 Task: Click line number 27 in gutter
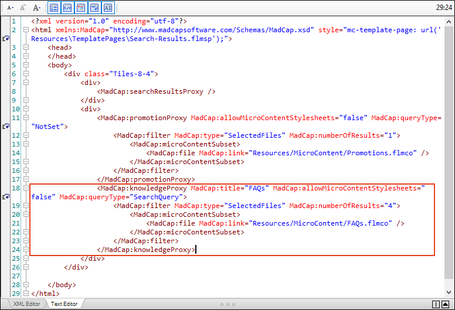pyautogui.click(x=16, y=276)
